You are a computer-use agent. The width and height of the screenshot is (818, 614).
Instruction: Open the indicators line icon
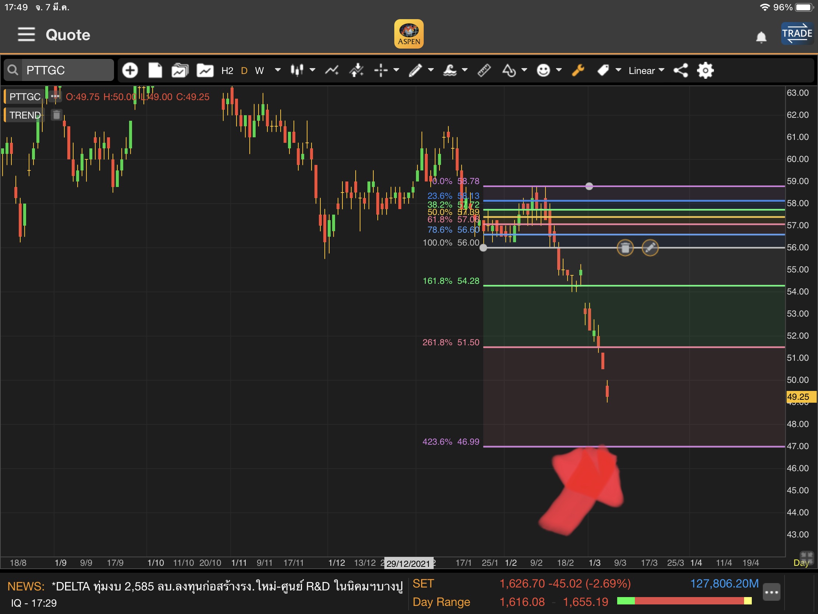point(332,70)
